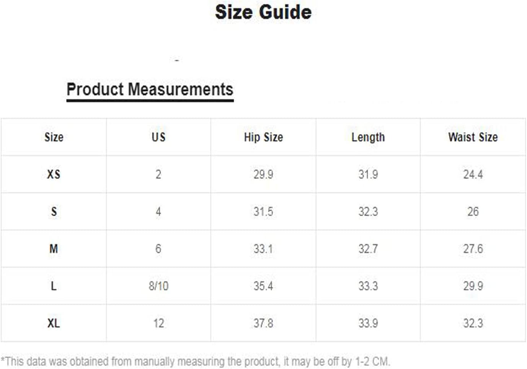The width and height of the screenshot is (527, 369).
Task: Click the US column header
Action: pyautogui.click(x=158, y=137)
